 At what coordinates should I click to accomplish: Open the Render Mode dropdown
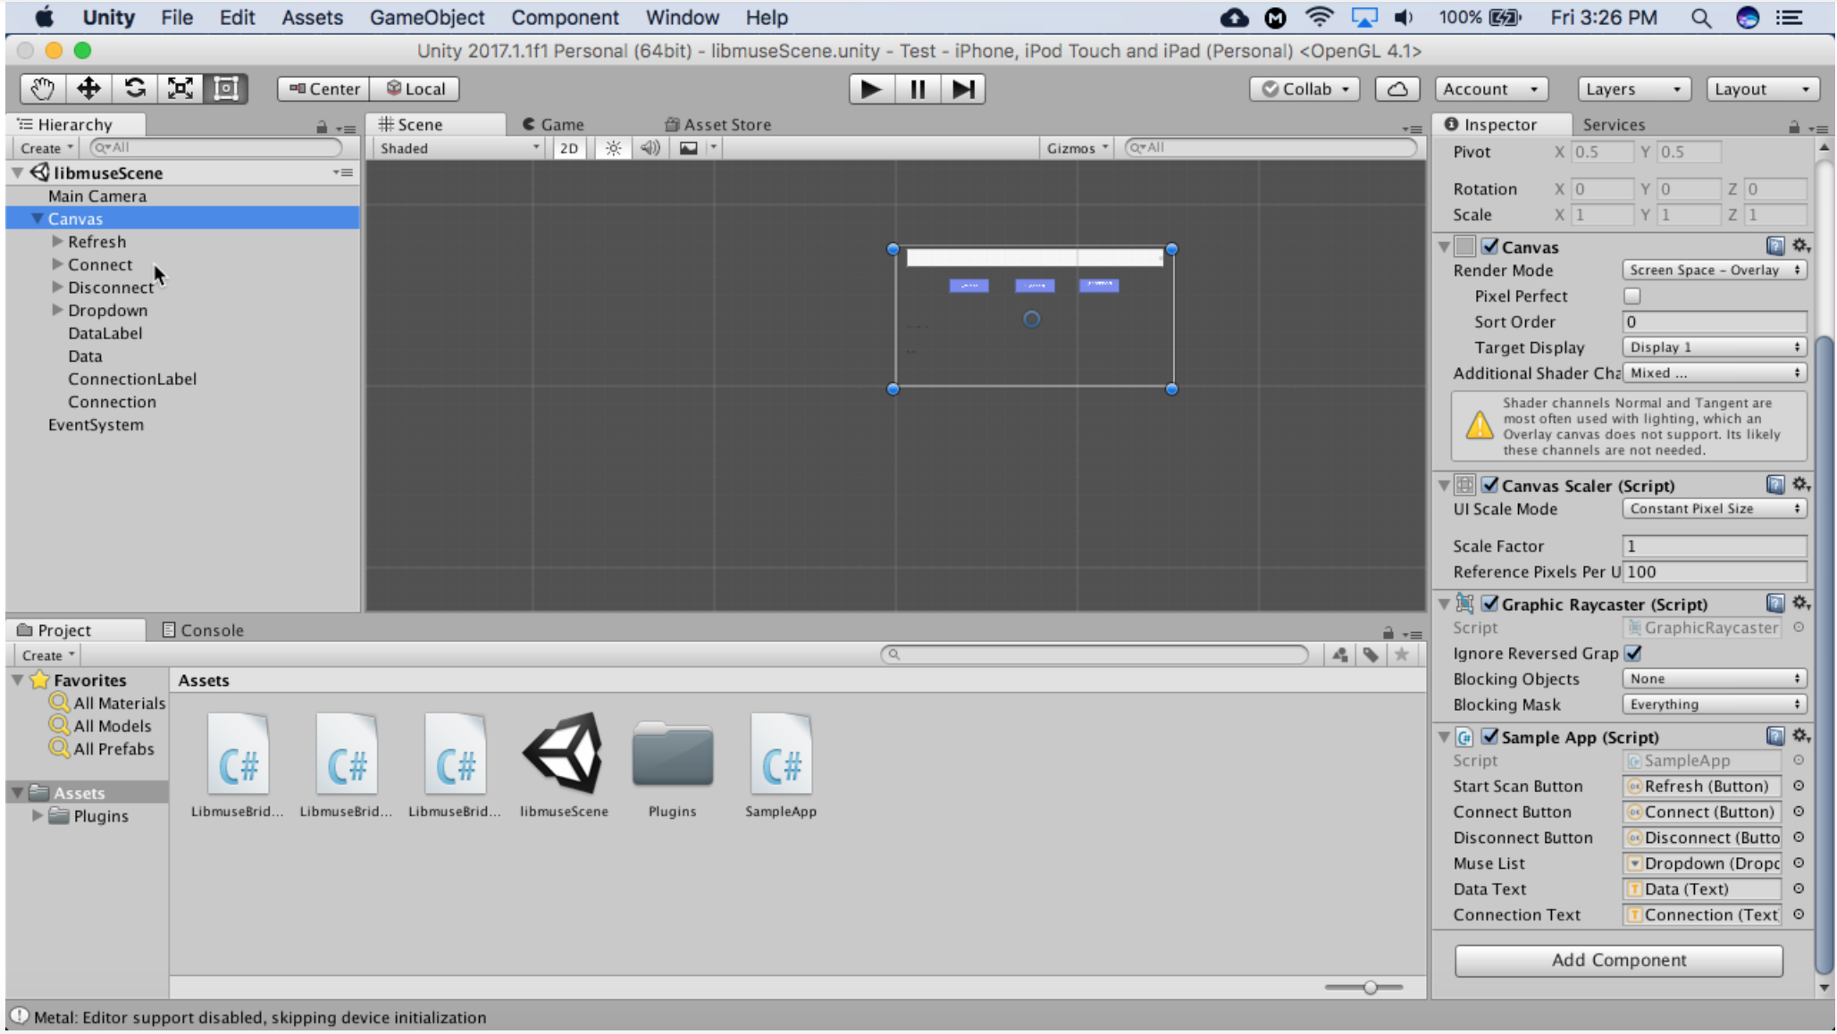coord(1714,271)
